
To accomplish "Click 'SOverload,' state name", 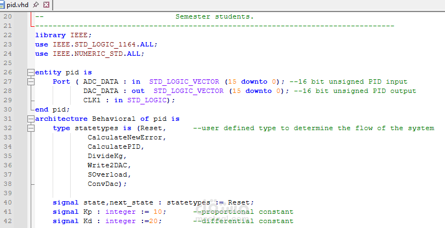I will 109,175.
